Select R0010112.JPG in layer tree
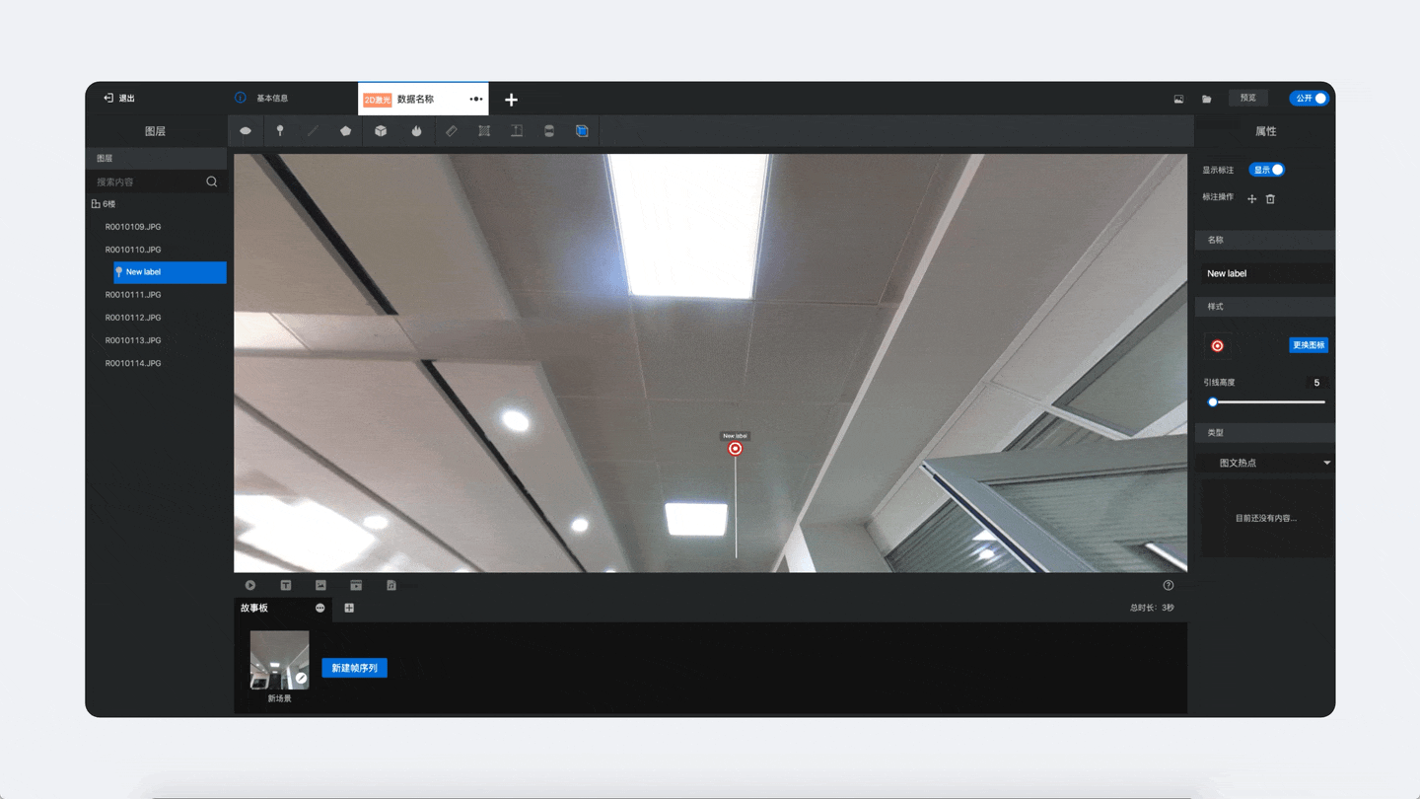This screenshot has width=1420, height=799. click(x=133, y=318)
